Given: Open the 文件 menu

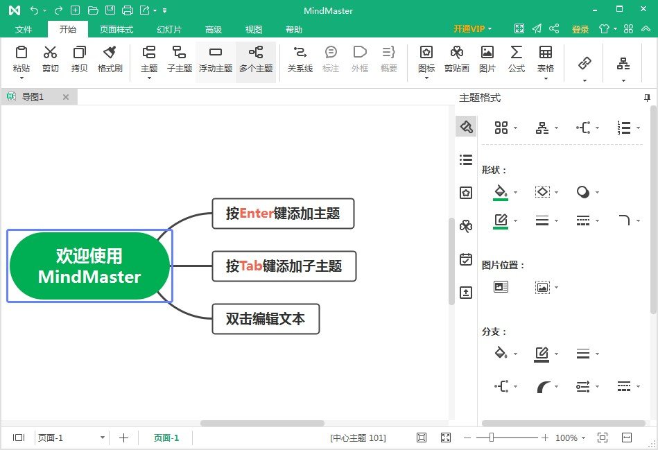Looking at the screenshot, I should pyautogui.click(x=24, y=30).
